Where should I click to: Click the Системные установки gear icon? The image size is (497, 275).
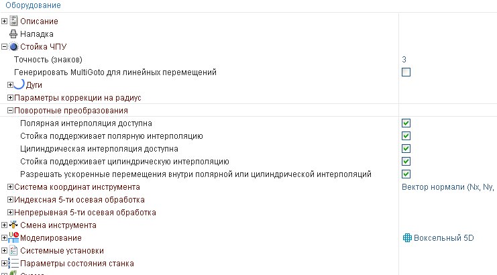tap(13, 250)
